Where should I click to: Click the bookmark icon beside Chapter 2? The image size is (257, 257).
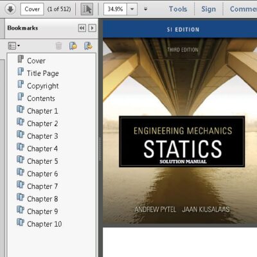[21, 122]
